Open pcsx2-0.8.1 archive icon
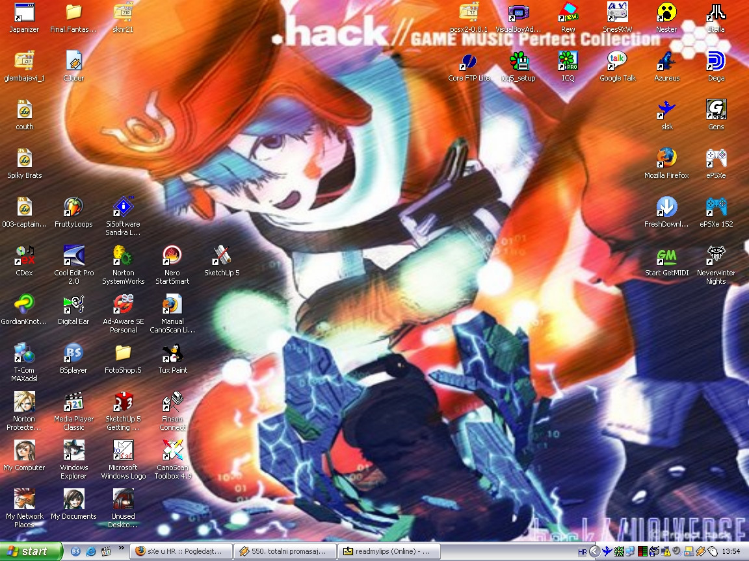749x561 pixels. 469,18
